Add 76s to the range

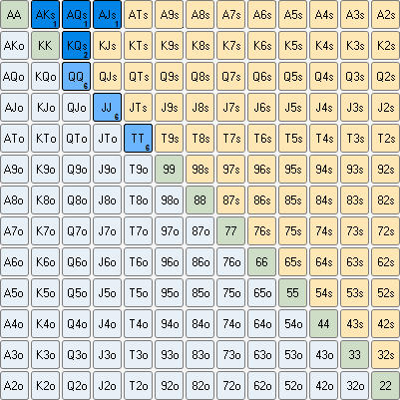coord(262,231)
